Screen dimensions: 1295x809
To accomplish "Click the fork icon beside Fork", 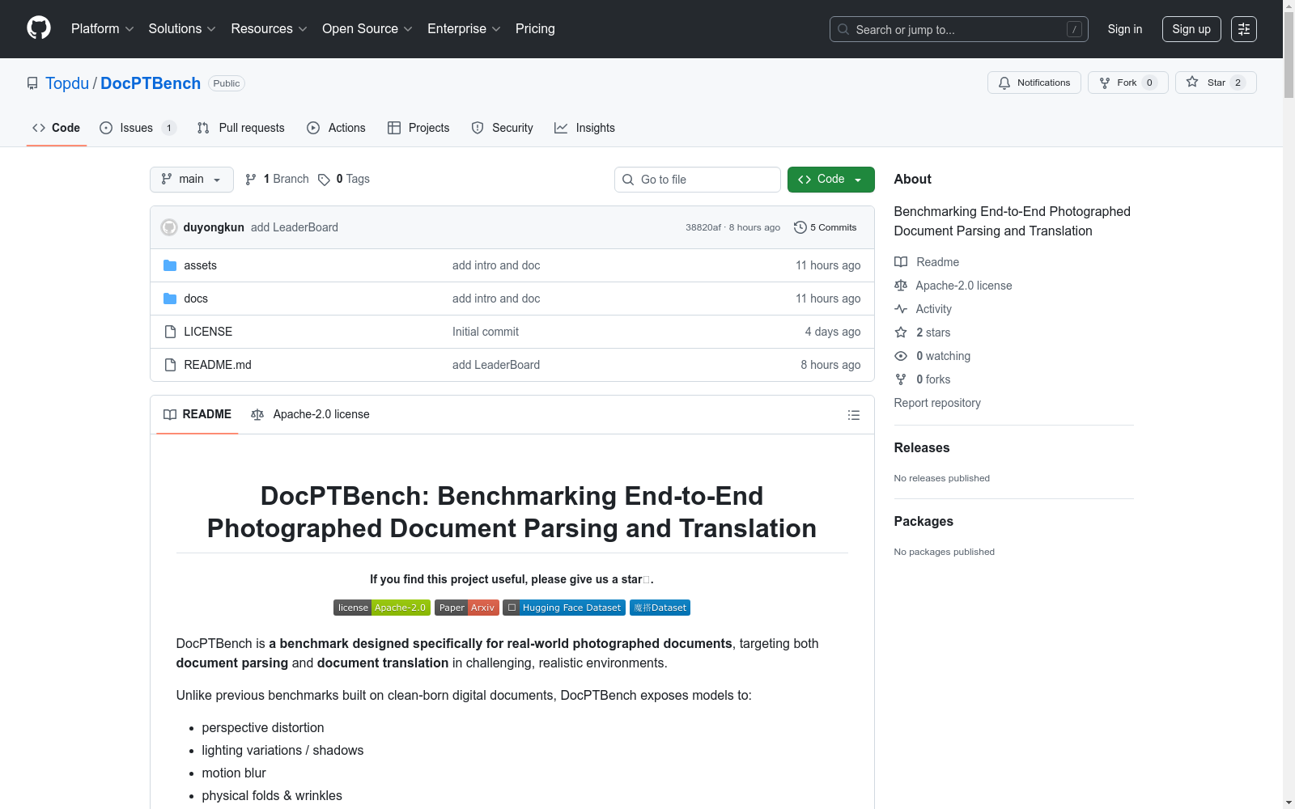I will (x=1105, y=83).
